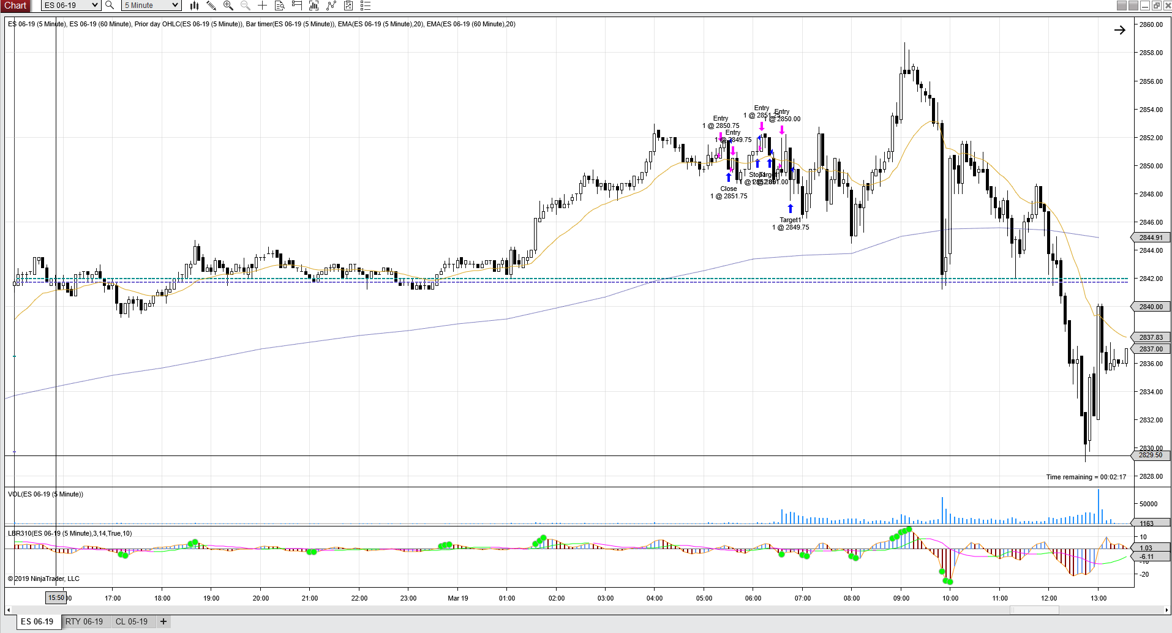Image resolution: width=1172 pixels, height=633 pixels.
Task: Add a new chart tab
Action: tap(163, 621)
